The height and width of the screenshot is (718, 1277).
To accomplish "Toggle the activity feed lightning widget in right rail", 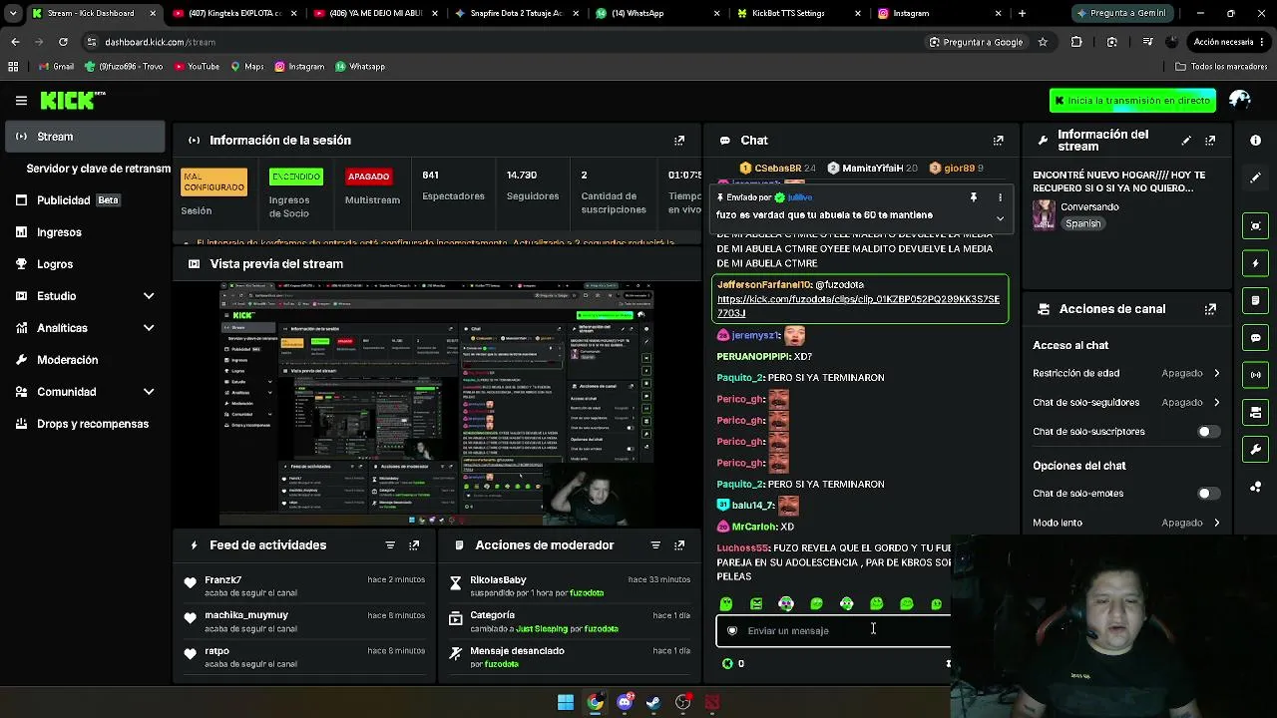I will (1255, 263).
